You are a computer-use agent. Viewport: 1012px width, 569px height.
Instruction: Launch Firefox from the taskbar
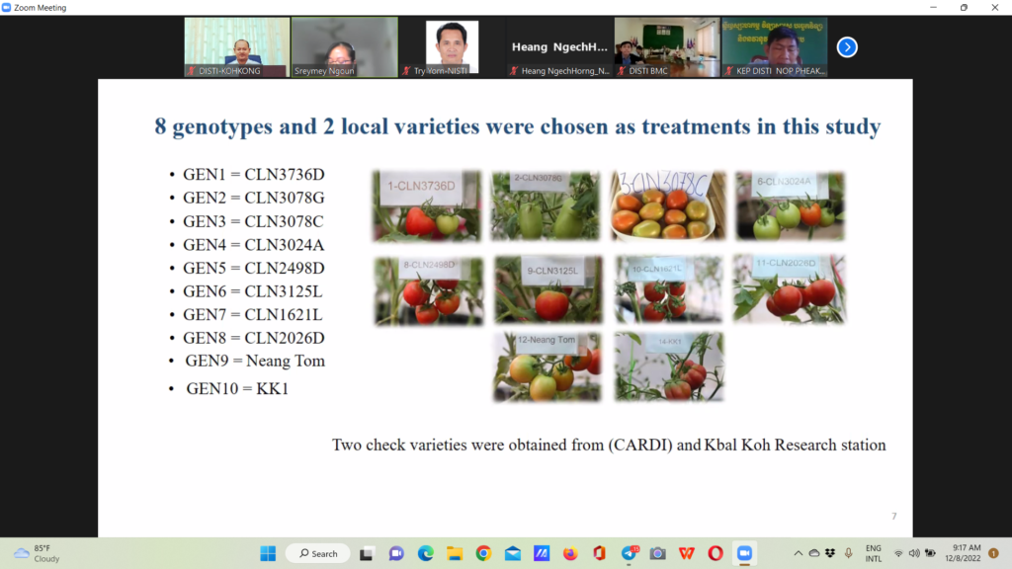(570, 553)
